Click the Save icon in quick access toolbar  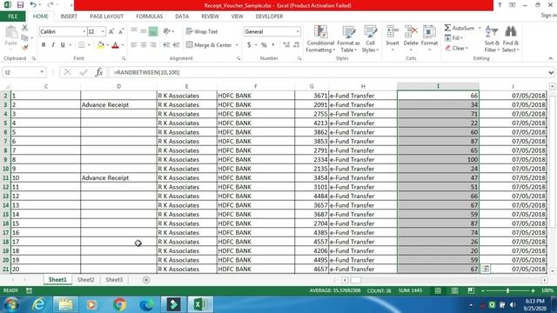click(x=20, y=5)
